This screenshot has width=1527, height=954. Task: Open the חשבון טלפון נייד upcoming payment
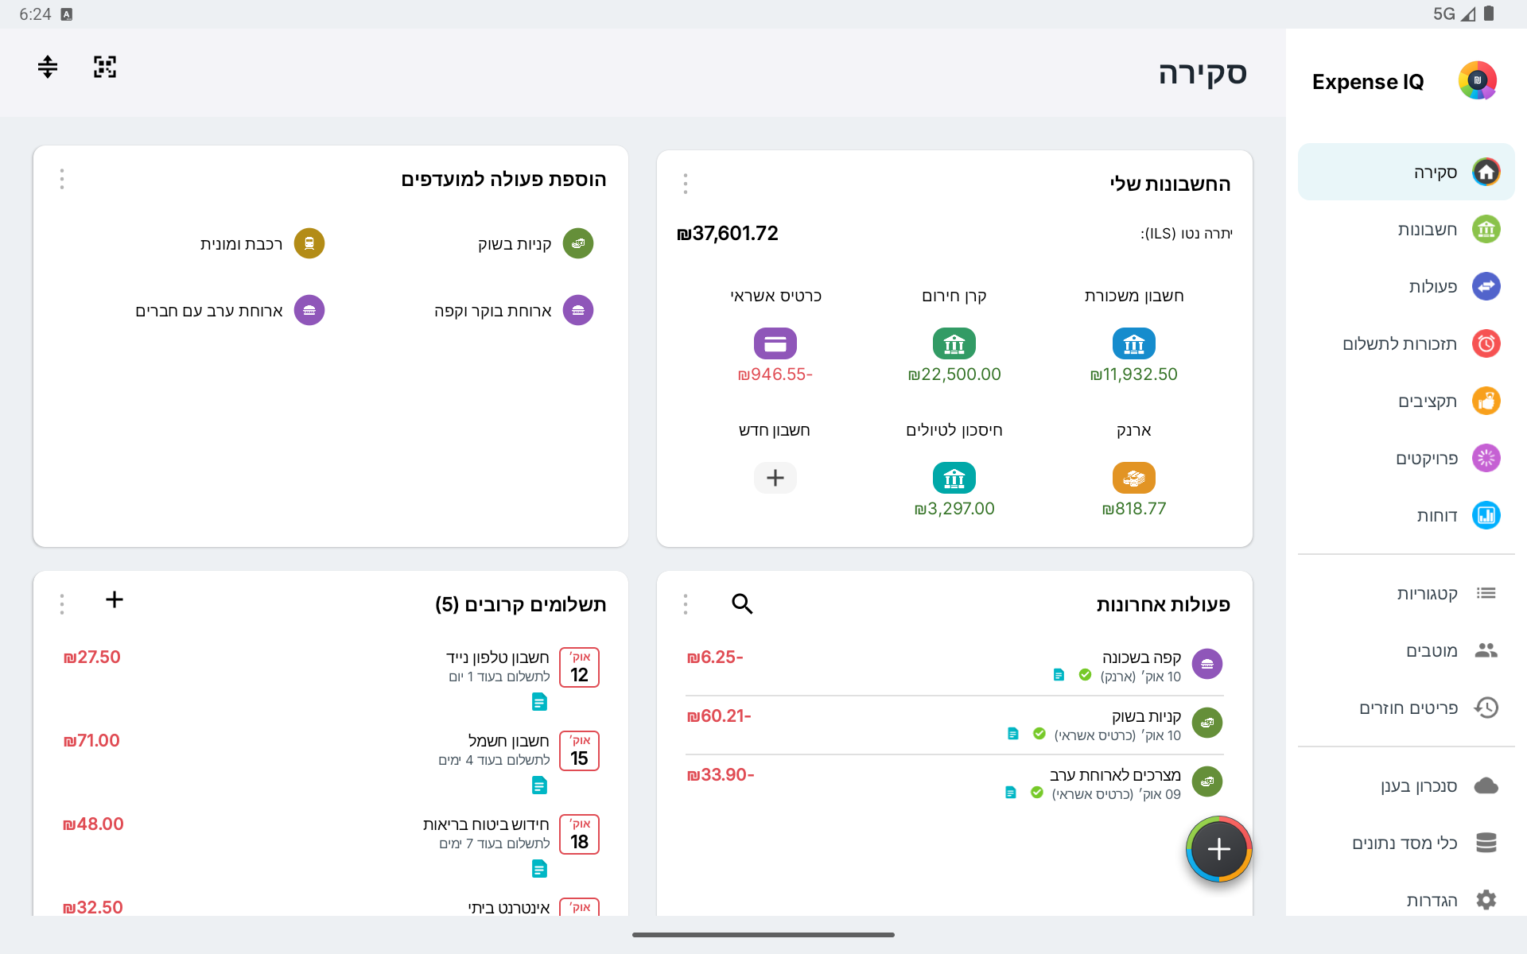tap(331, 678)
